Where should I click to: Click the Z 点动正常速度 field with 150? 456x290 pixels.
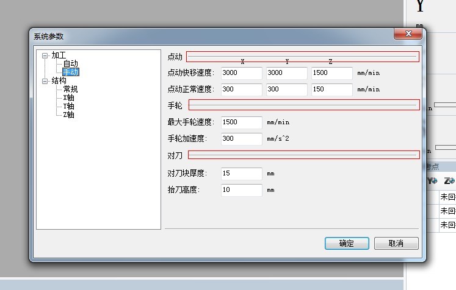click(332, 90)
